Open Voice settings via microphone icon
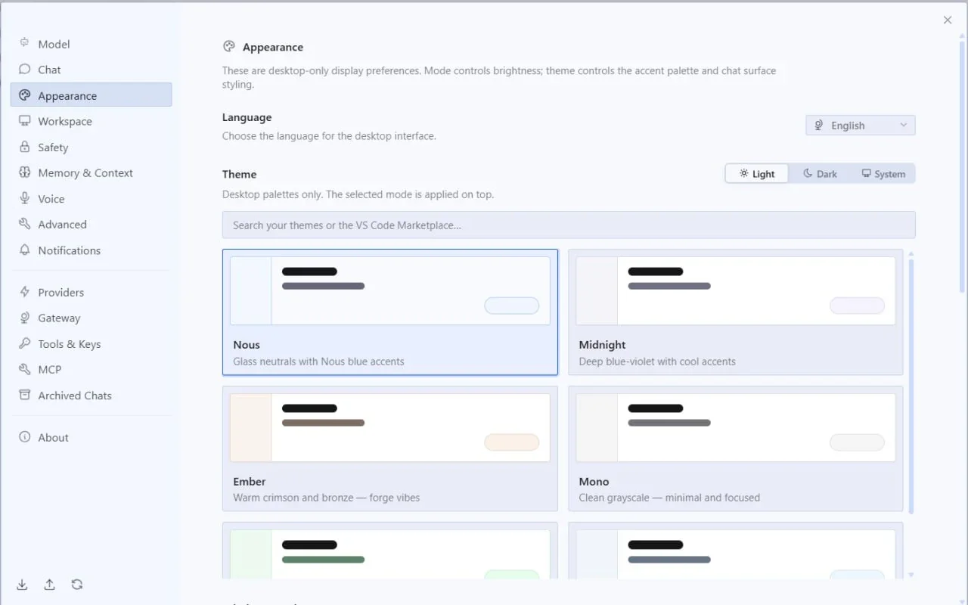Image resolution: width=968 pixels, height=605 pixels. (25, 199)
